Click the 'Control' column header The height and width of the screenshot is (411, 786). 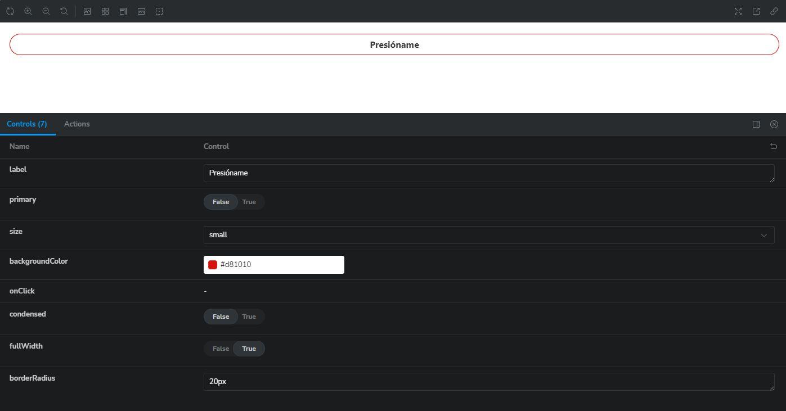(216, 146)
